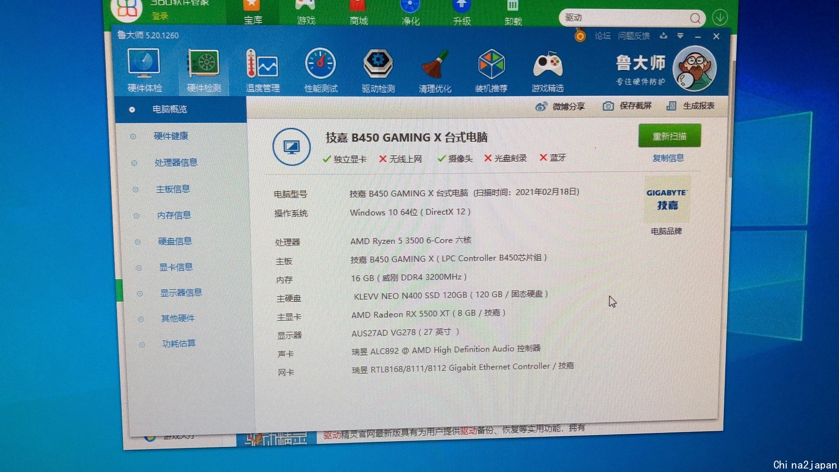Click the 蓝牙 status indicator
Viewport: 839px width, 472px height.
pos(553,157)
